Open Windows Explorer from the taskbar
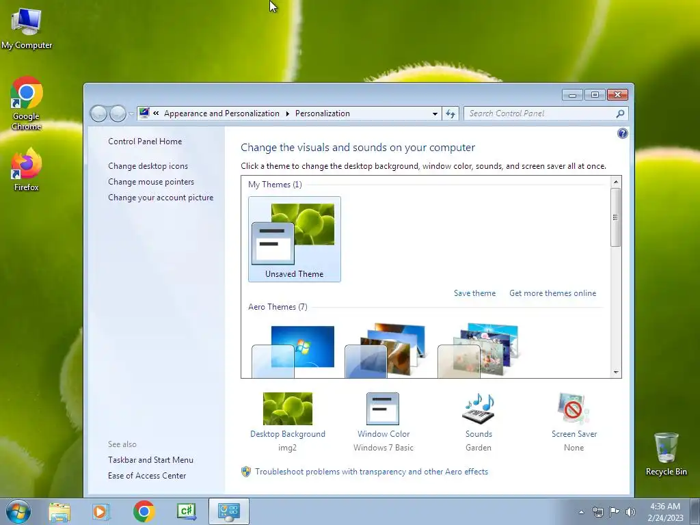Screen dimensions: 700x525 pyautogui.click(x=59, y=511)
